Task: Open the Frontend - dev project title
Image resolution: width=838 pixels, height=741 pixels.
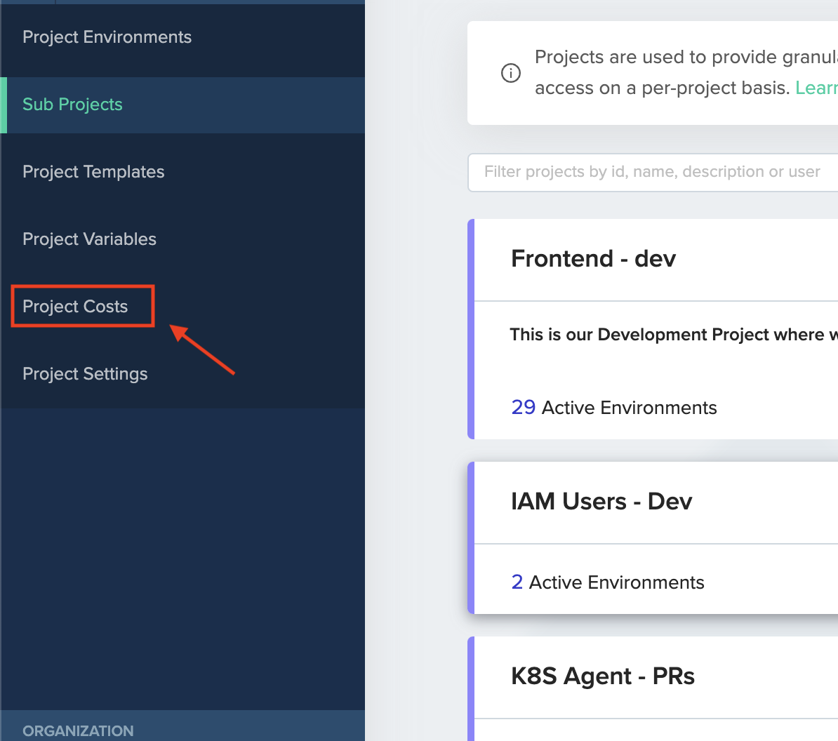Action: pyautogui.click(x=593, y=259)
